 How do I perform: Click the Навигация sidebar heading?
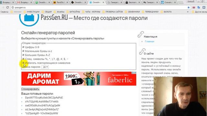pos(150,37)
